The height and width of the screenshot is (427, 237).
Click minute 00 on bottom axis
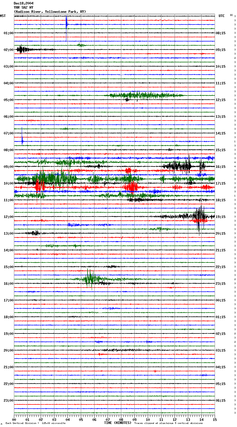point(14,419)
